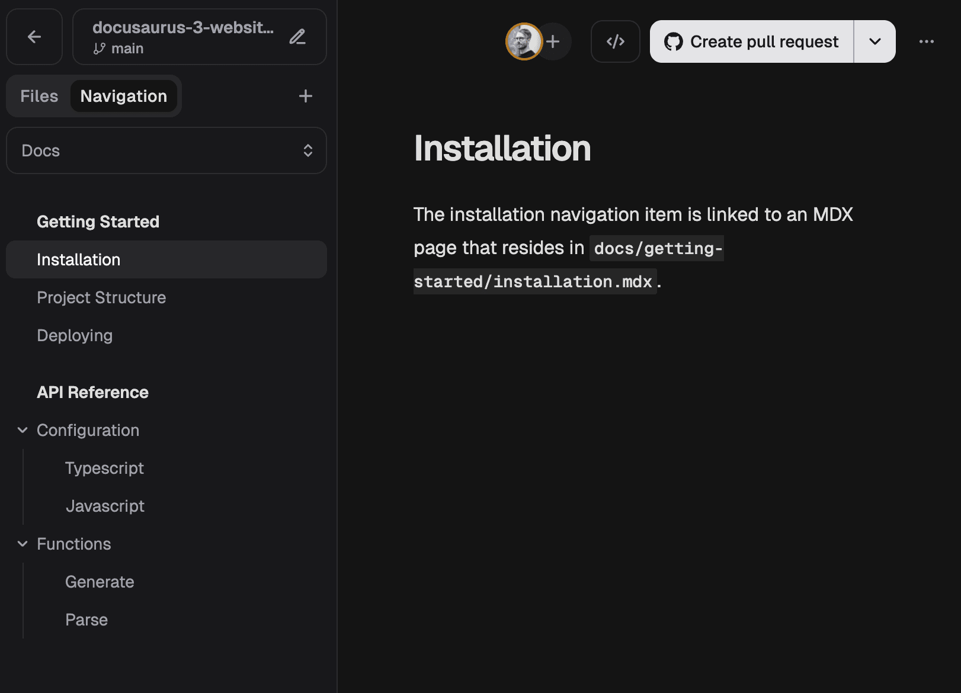Viewport: 961px width, 693px height.
Task: Click the pencil edit icon beside project name
Action: 297,37
